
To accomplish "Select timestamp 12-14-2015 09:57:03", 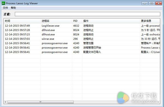I will [x=17, y=39].
